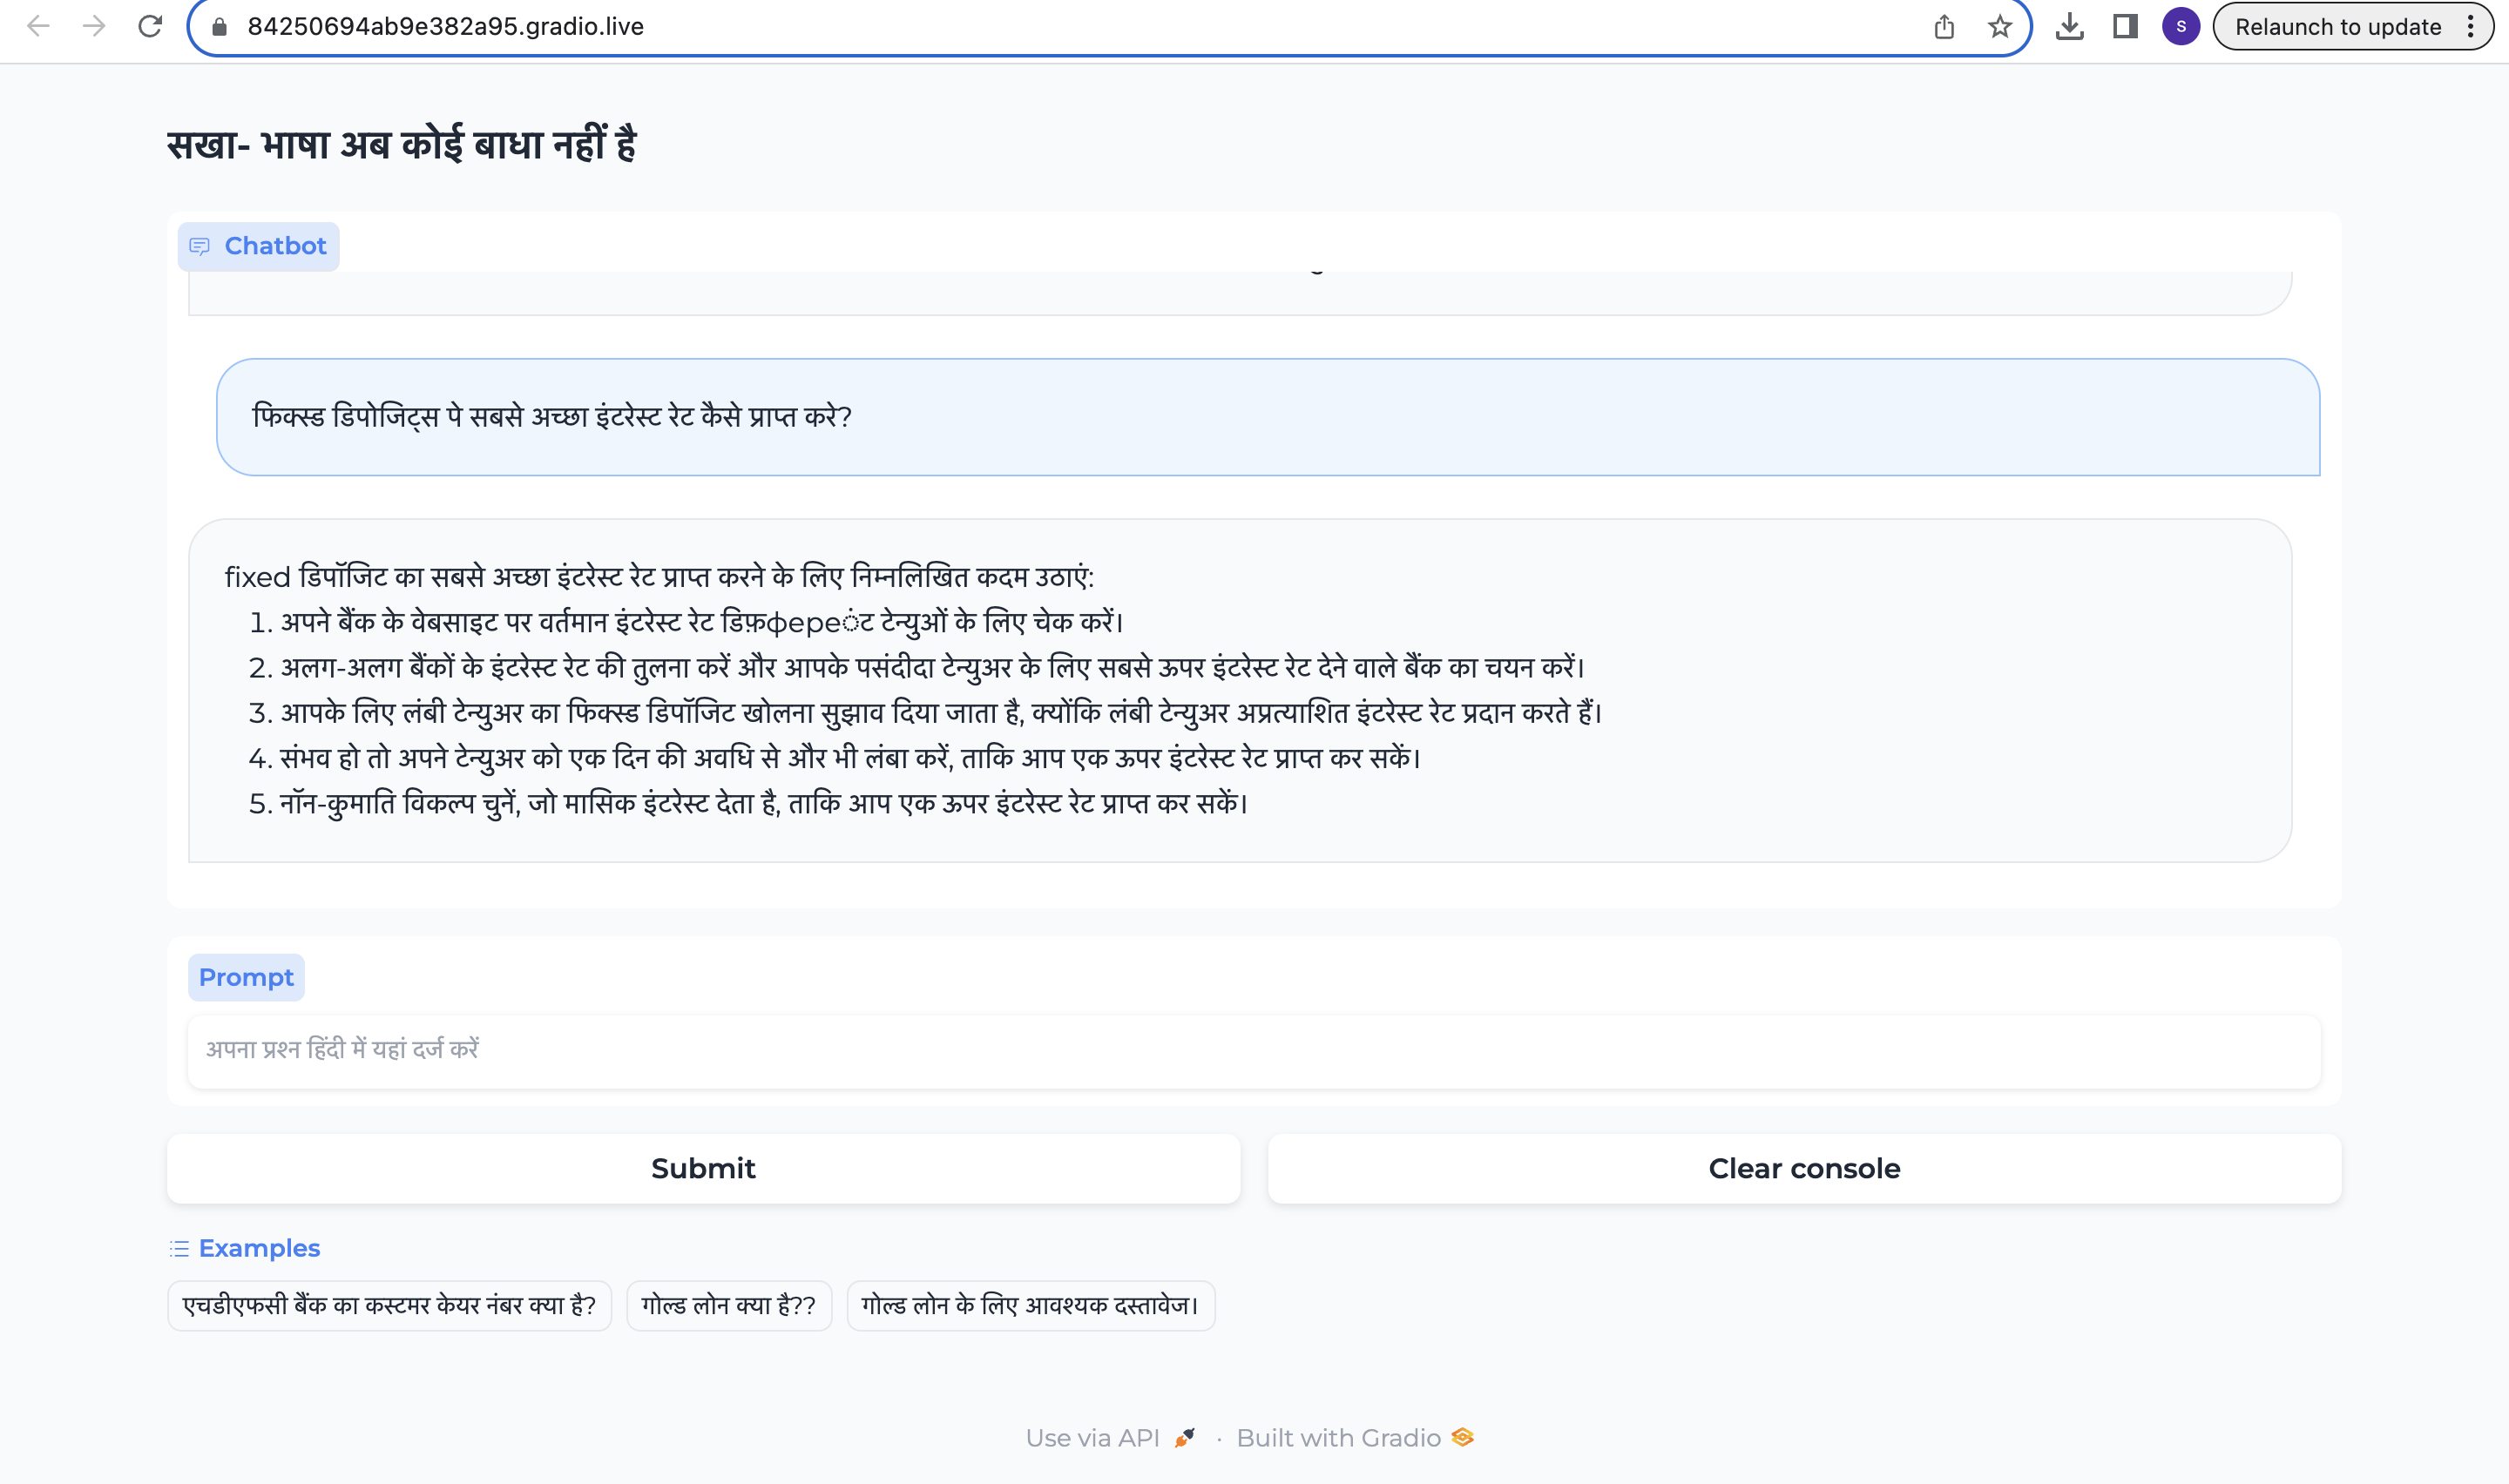This screenshot has width=2509, height=1484.
Task: Reload the page with refresh icon
Action: pos(150,26)
